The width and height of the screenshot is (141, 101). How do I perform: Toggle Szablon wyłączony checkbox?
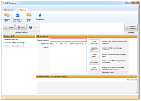85,44
